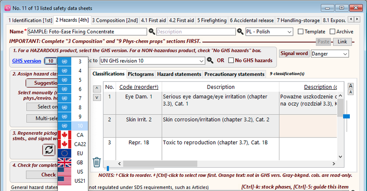Click the blue vertical slider handle
The image size is (367, 191).
click(346, 116)
